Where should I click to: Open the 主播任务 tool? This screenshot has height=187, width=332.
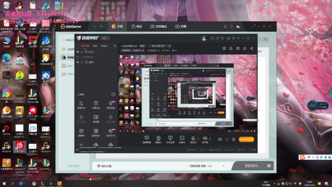(96, 105)
